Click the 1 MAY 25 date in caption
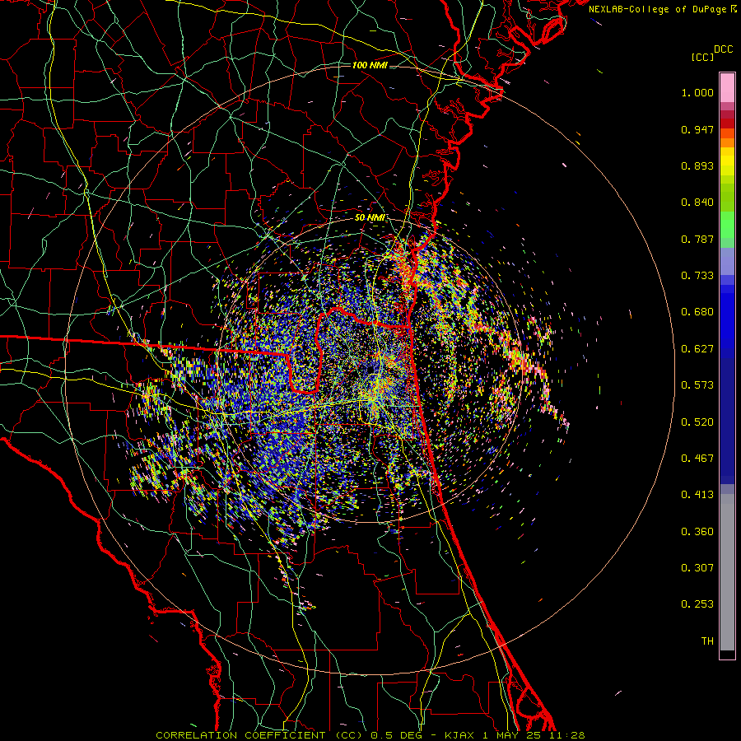 pos(513,735)
